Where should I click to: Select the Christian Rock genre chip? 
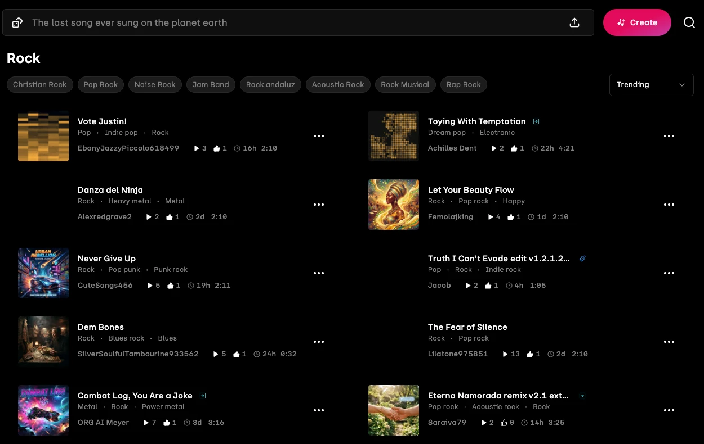click(x=40, y=85)
